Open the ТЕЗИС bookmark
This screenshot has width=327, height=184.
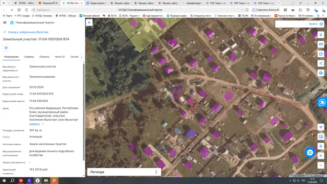pyautogui.click(x=243, y=16)
